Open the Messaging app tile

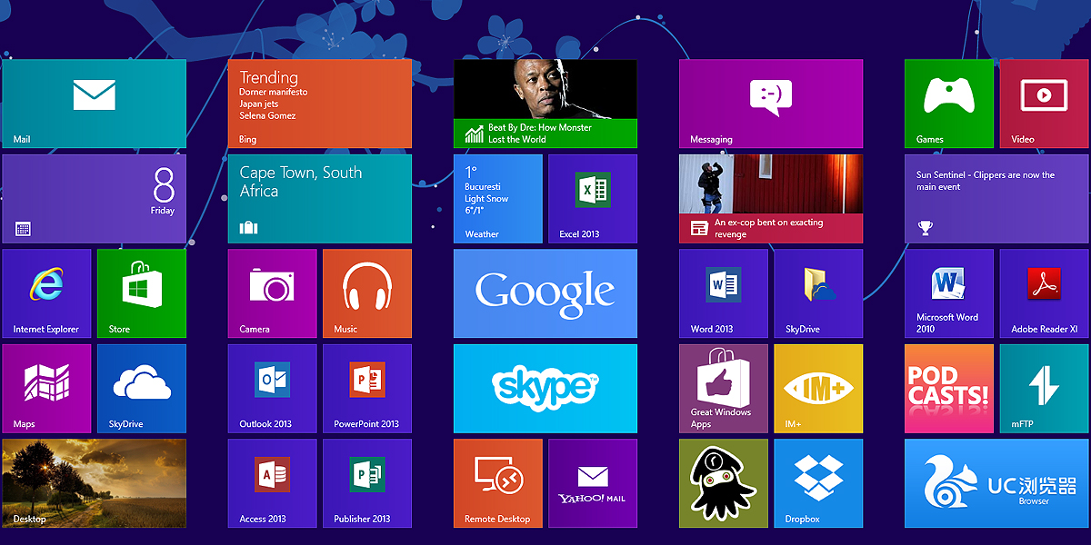point(771,104)
